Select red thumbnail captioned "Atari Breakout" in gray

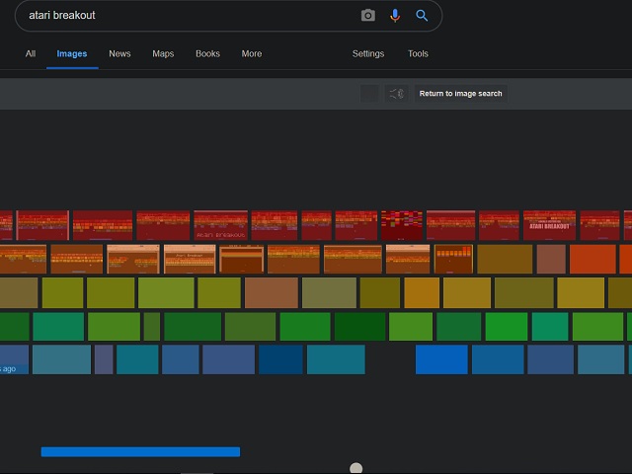(x=220, y=225)
